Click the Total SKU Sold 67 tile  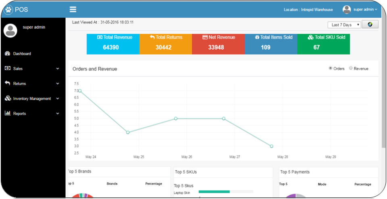coord(324,44)
